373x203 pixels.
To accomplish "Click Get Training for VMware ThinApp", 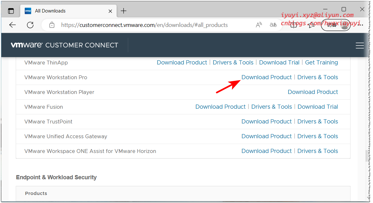I will click(x=321, y=62).
